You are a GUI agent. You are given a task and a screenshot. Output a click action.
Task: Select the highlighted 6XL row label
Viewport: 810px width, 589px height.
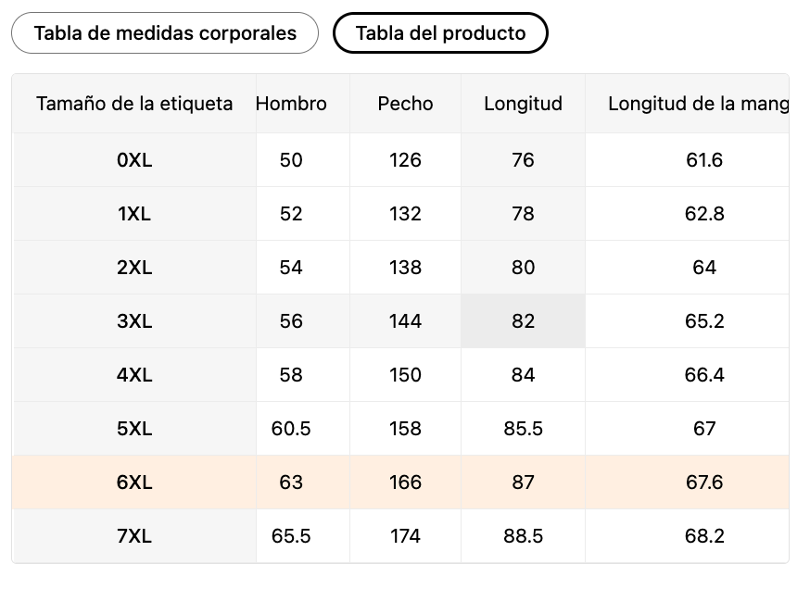tap(134, 482)
